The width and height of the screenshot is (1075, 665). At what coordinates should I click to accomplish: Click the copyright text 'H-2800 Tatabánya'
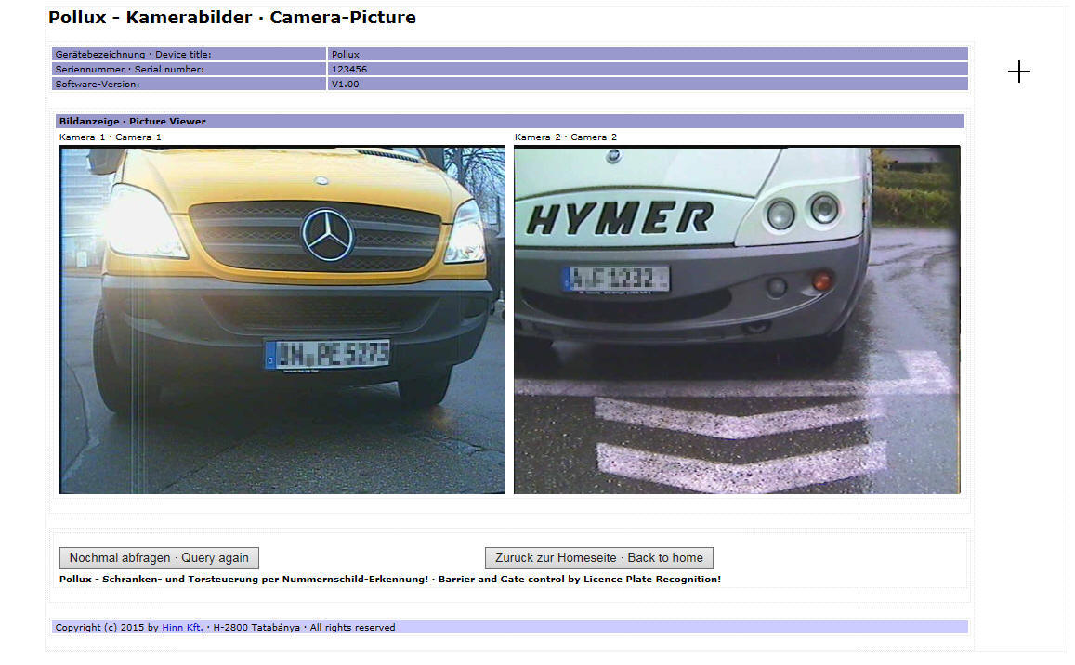coord(256,627)
